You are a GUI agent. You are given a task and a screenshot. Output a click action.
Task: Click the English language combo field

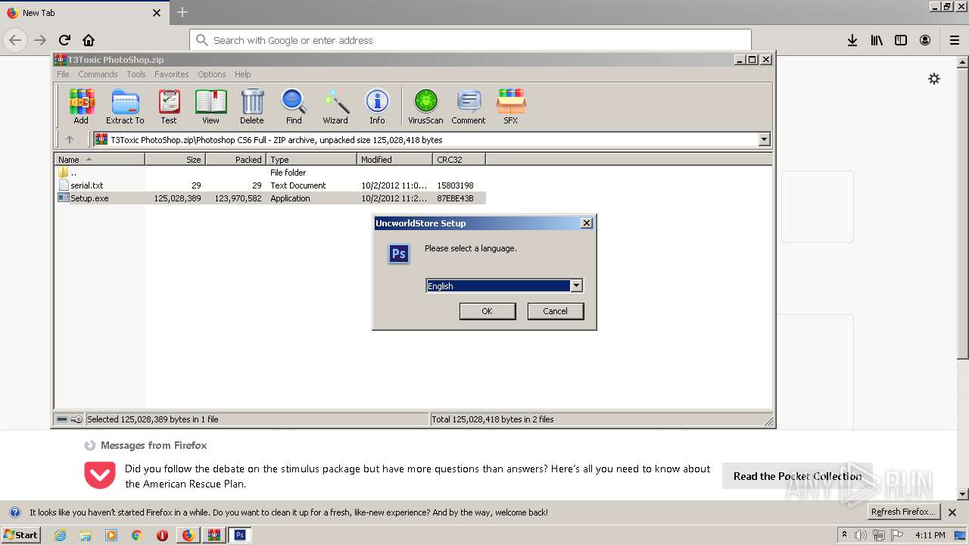click(504, 285)
